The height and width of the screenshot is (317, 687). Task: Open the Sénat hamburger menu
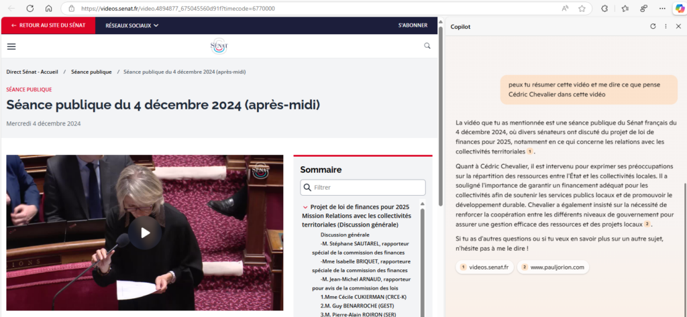click(x=11, y=46)
